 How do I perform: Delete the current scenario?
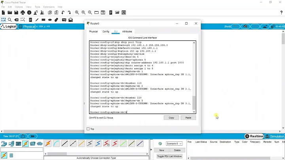pyautogui.click(x=177, y=150)
